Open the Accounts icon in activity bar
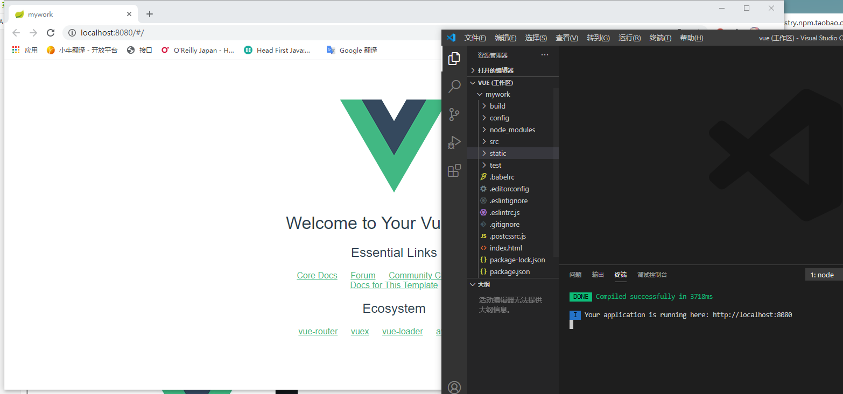Viewport: 843px width, 394px height. (x=454, y=387)
